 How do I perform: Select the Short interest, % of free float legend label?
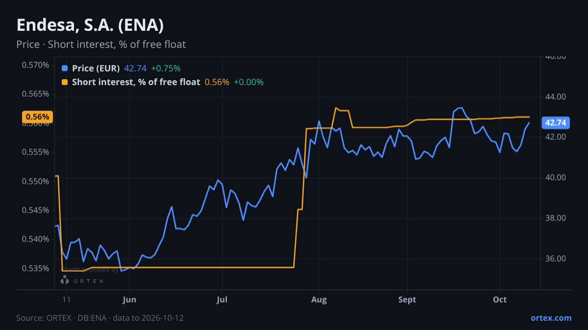click(136, 82)
